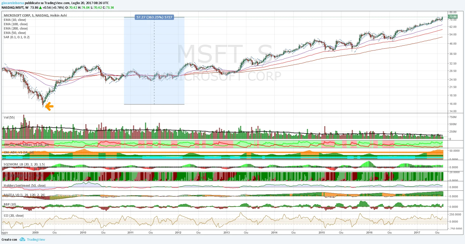Click the CCI (20, close) indicator label

[14, 216]
